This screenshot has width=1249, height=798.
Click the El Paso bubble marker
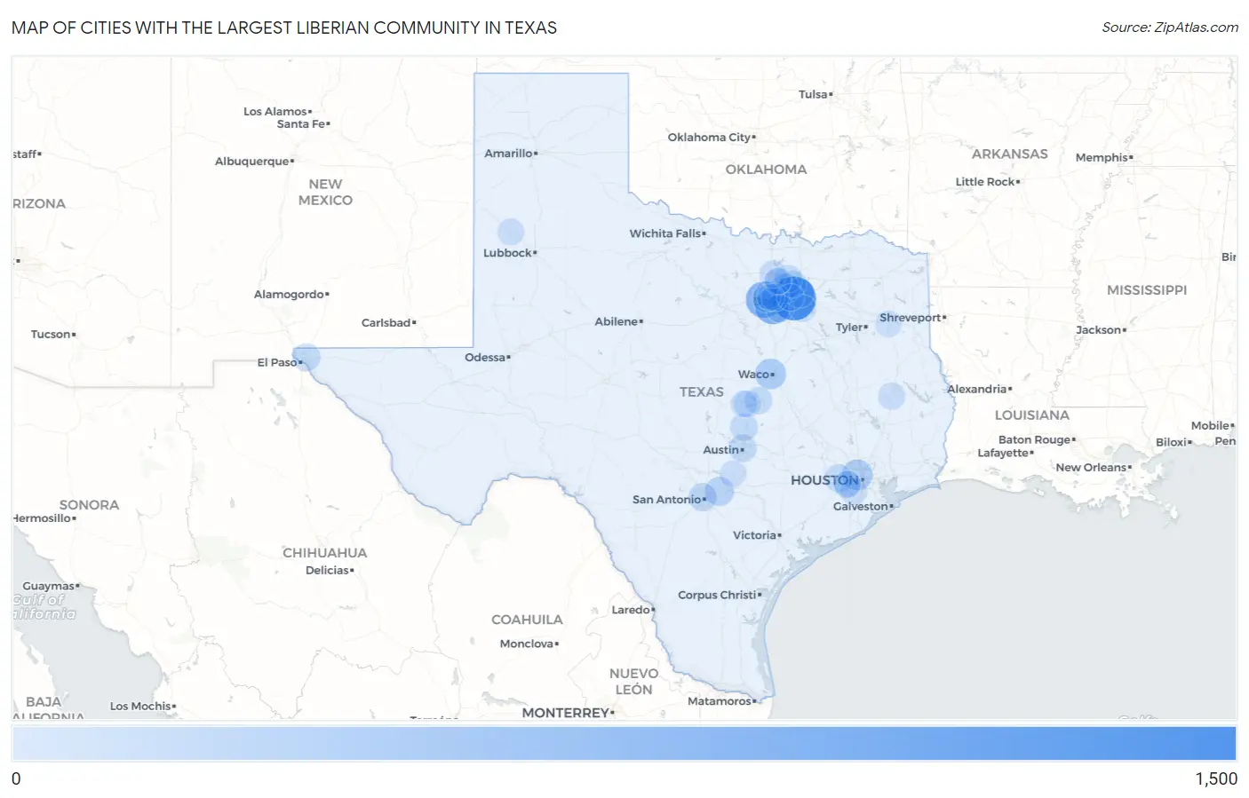(306, 357)
